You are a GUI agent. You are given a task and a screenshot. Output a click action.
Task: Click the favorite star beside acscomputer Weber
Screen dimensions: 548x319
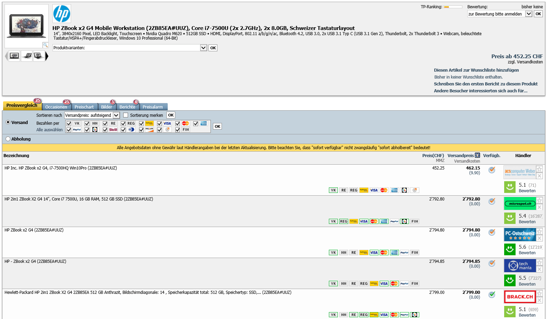pyautogui.click(x=539, y=169)
